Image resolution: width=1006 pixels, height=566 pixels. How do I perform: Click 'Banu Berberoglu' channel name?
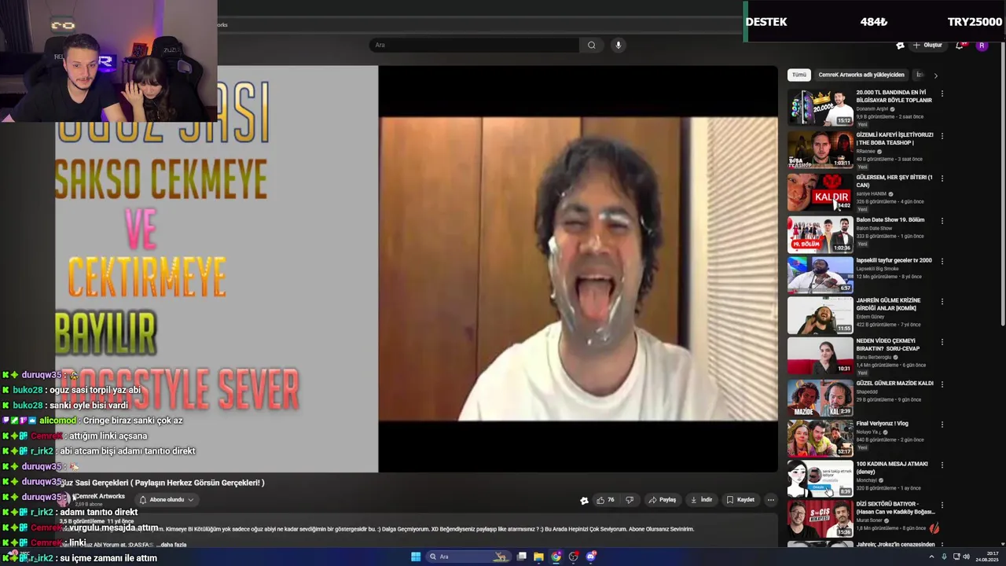pyautogui.click(x=875, y=358)
